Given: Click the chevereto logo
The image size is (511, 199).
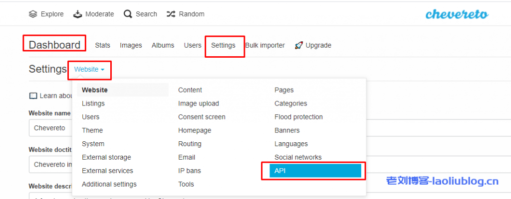Looking at the screenshot, I should (x=456, y=14).
